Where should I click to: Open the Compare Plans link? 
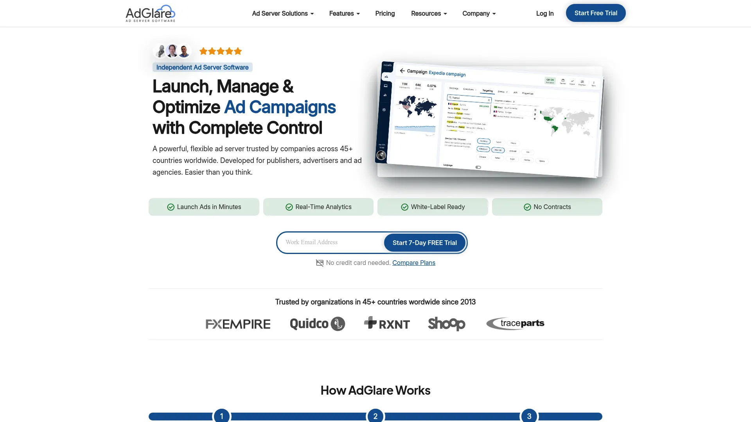413,263
